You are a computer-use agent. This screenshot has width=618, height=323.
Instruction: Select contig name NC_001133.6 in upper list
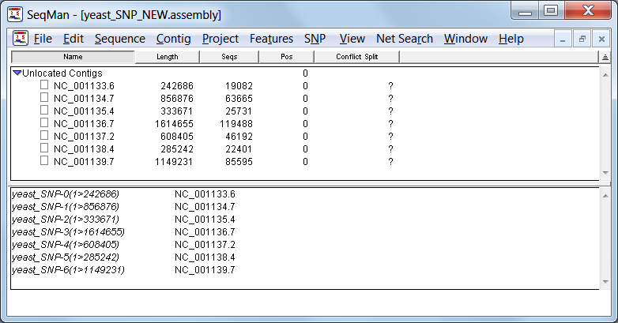(84, 86)
